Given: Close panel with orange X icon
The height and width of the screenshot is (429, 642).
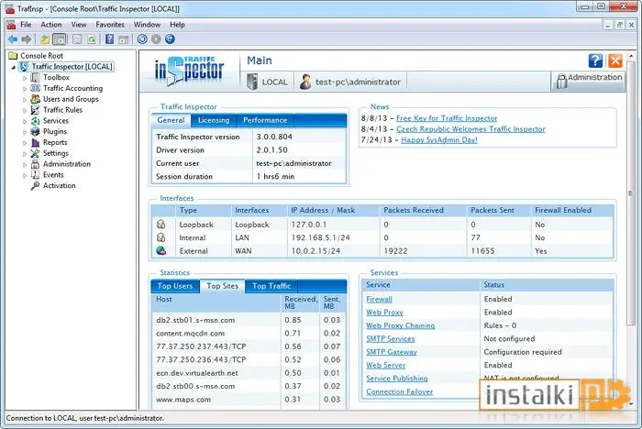Looking at the screenshot, I should coord(615,61).
